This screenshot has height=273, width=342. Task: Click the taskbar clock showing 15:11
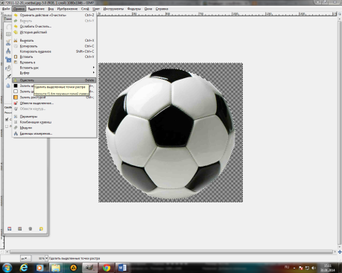(x=328, y=268)
